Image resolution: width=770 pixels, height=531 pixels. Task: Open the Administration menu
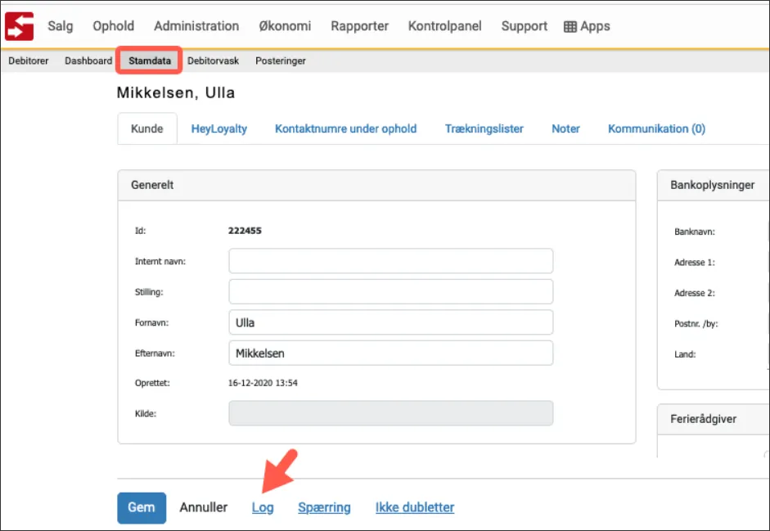pyautogui.click(x=196, y=25)
